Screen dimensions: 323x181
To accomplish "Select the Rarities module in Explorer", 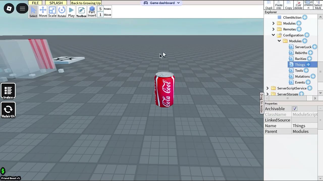I will tap(300, 59).
